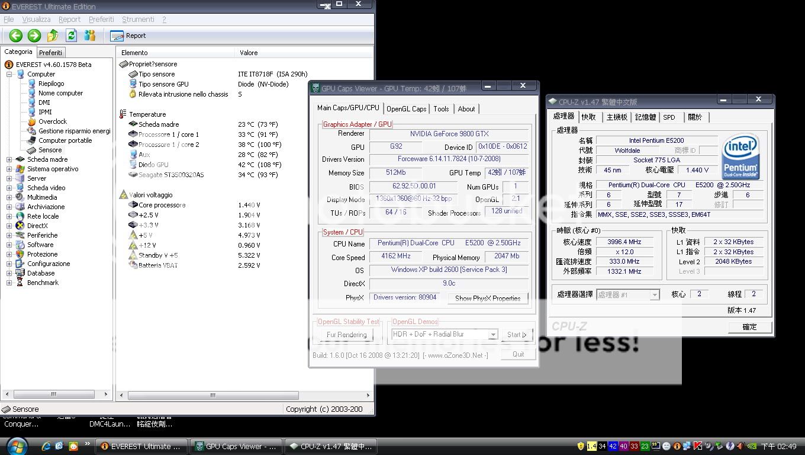Open the Report toolbar button in EVEREST
This screenshot has width=805, height=455.
(128, 36)
